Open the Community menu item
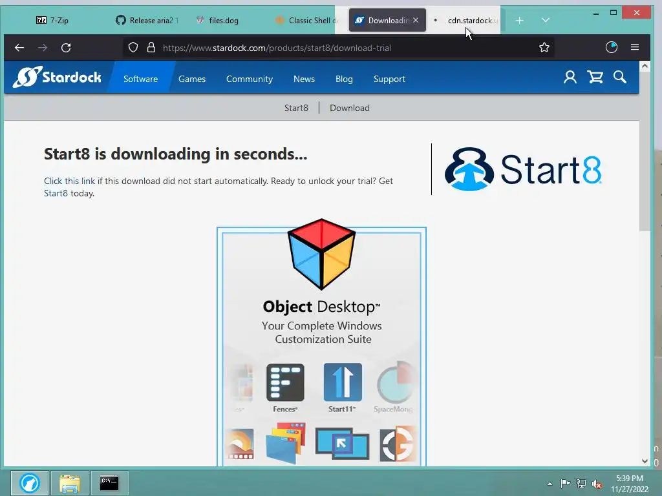The height and width of the screenshot is (496, 662). tap(250, 79)
